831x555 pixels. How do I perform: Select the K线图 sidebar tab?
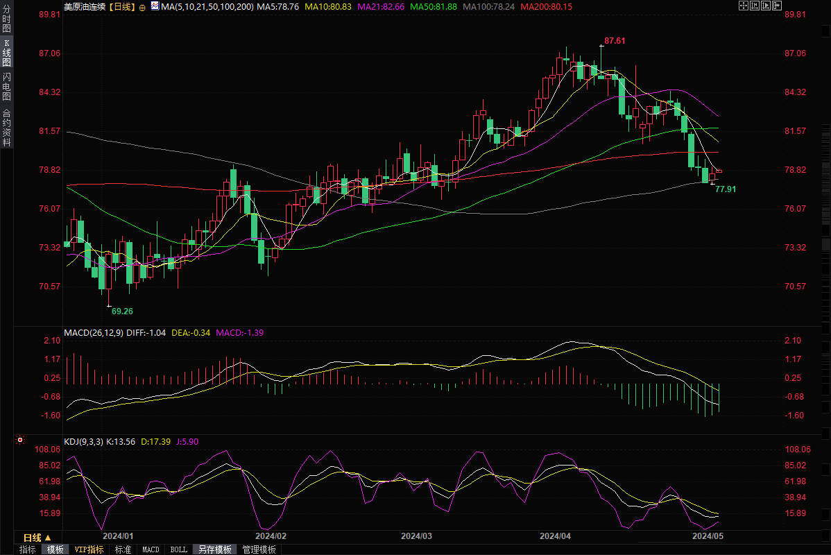[x=7, y=53]
